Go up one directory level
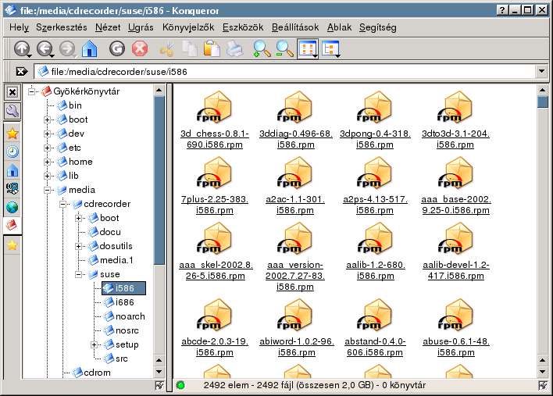553x396 pixels. tap(22, 48)
